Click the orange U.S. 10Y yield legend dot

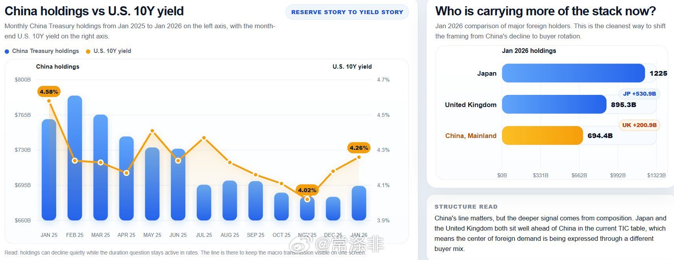[88, 51]
